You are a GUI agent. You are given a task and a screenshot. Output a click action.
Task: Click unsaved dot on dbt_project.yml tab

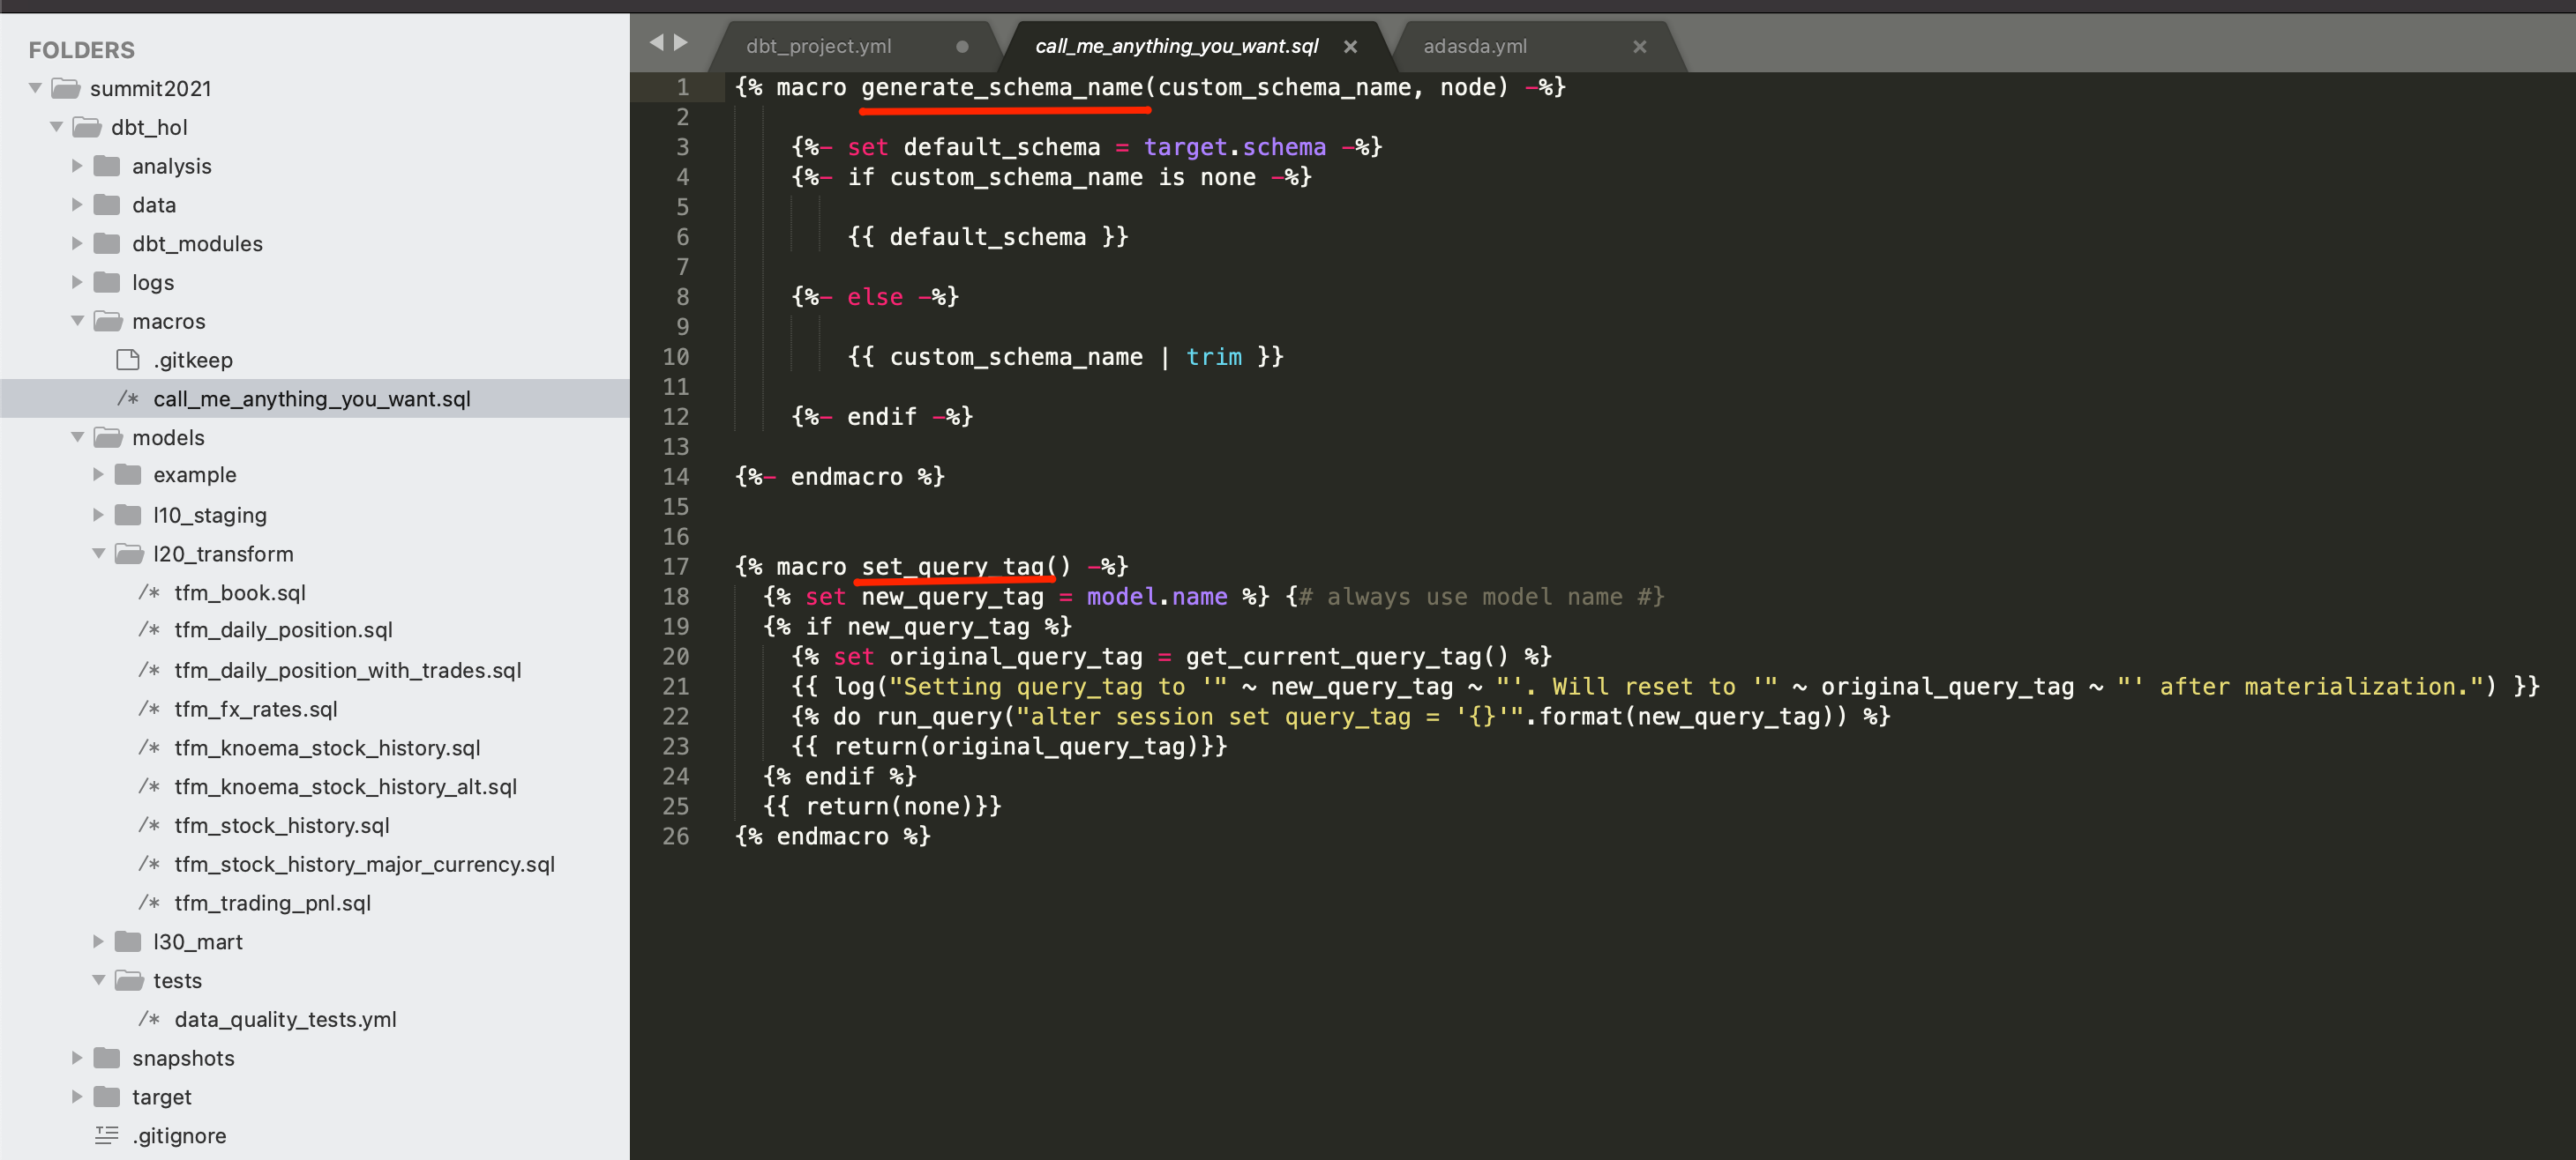click(x=962, y=46)
